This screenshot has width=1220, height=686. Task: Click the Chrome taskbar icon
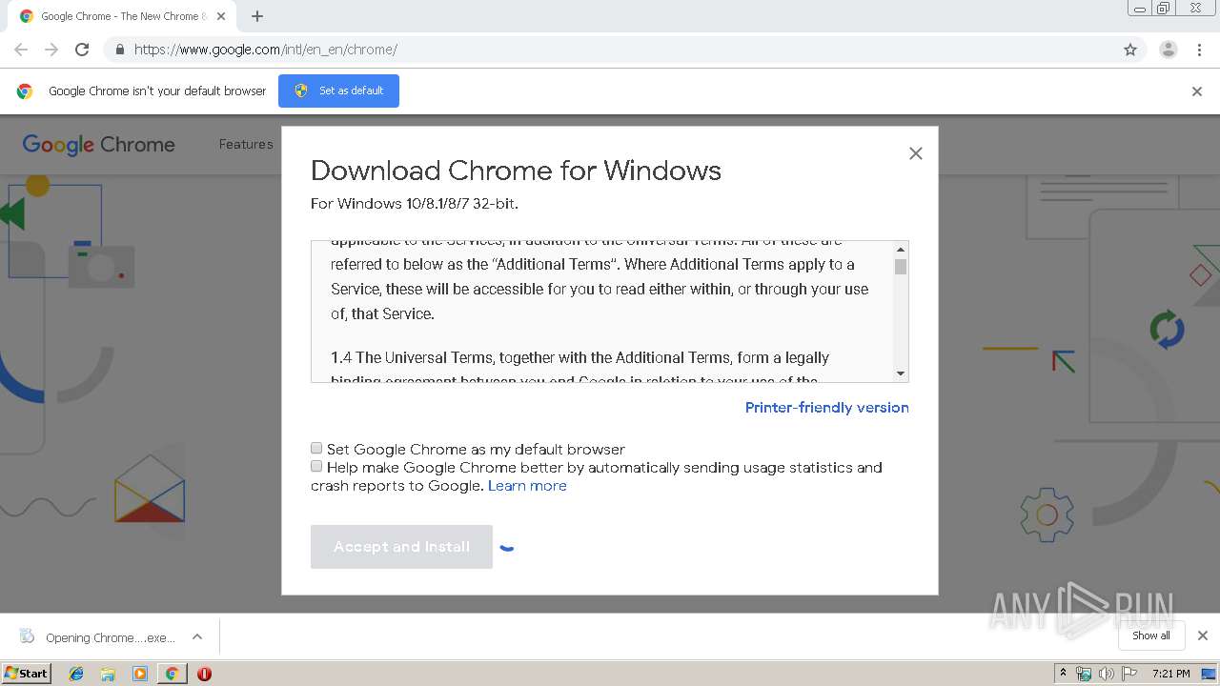tap(172, 674)
